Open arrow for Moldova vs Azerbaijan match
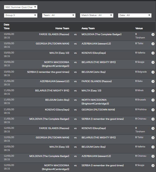156x172 pixels. [x=153, y=156]
